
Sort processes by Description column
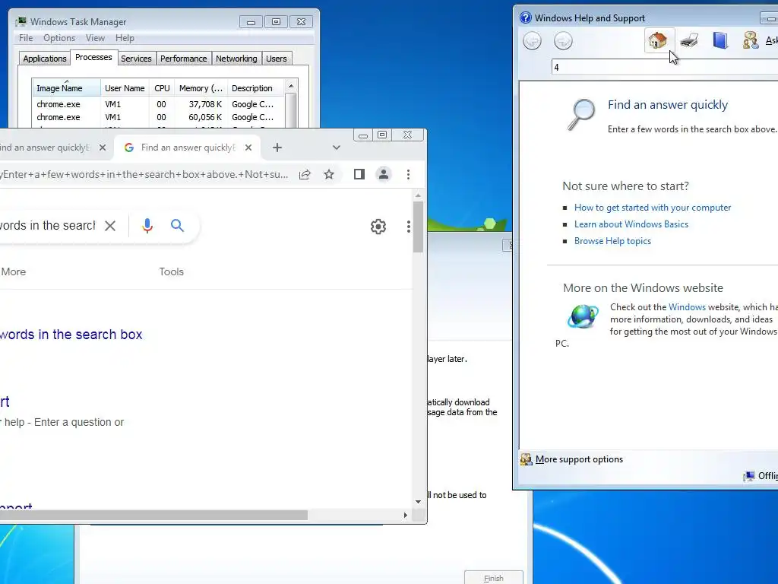[x=255, y=88]
